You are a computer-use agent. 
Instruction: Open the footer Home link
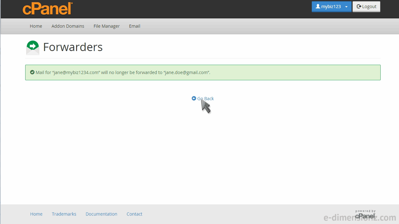click(36, 214)
